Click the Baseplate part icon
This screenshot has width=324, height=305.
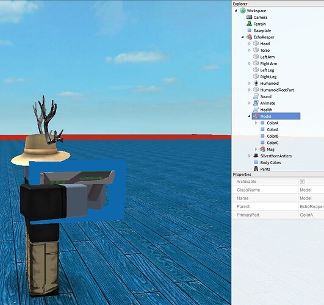(250, 30)
